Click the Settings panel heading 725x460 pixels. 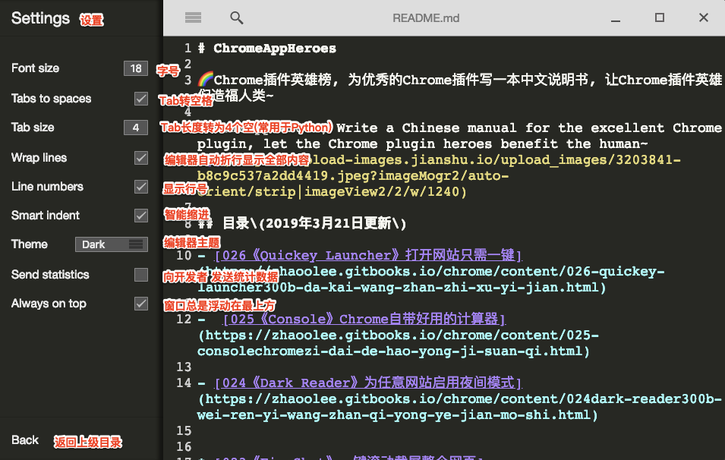[40, 18]
